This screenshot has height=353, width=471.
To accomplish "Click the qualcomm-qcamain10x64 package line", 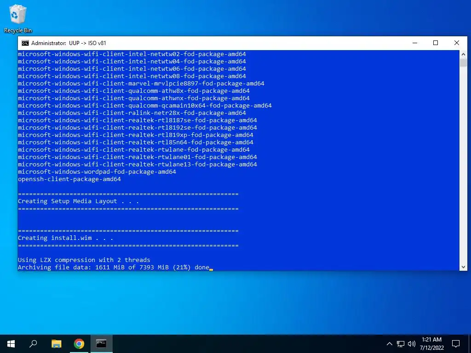I will [145, 106].
